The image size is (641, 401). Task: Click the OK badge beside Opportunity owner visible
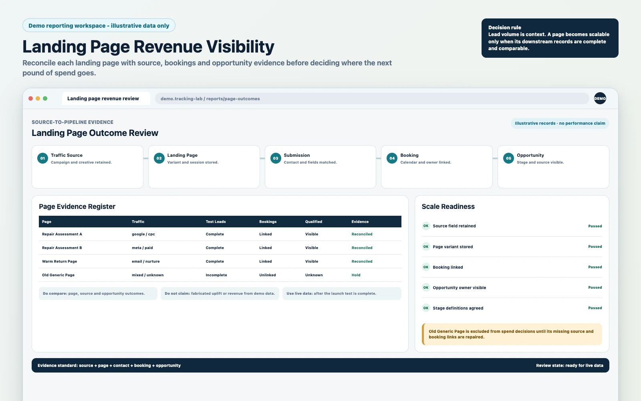426,288
